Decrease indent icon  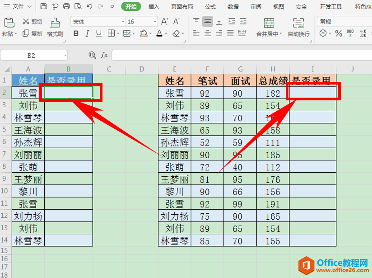click(232, 22)
